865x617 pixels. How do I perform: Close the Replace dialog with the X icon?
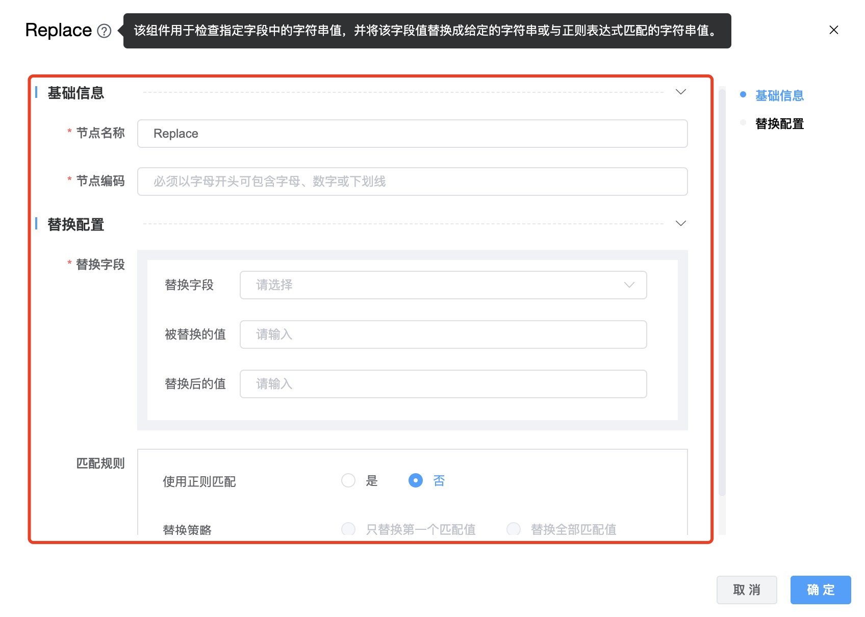tap(833, 30)
